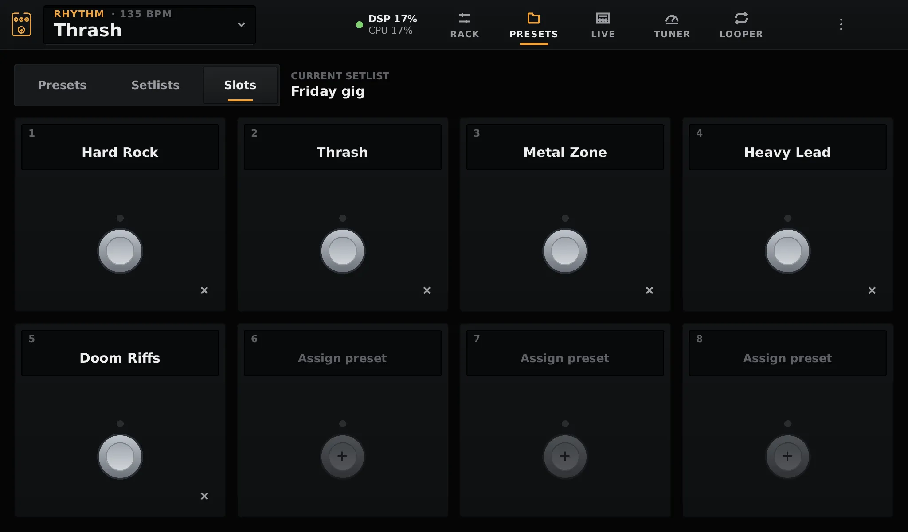Screen dimensions: 908x532
Task: Click the Friday gig setlist name
Action: [328, 91]
